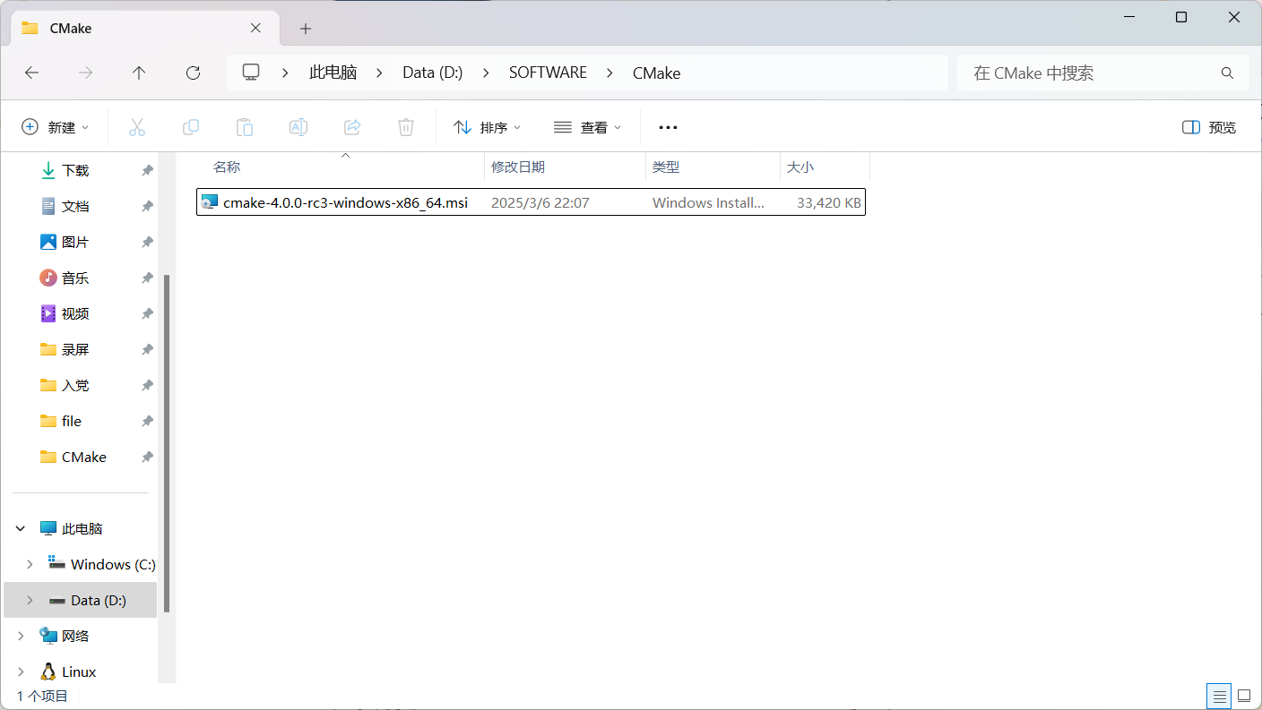
Task: Click the pin icon next to CMake
Action: (147, 457)
